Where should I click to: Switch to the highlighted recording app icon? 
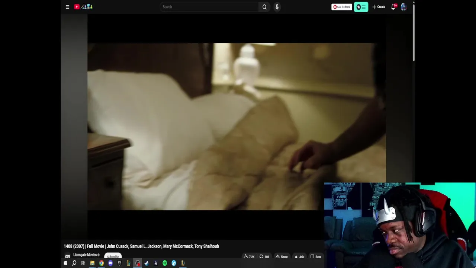coord(138,263)
